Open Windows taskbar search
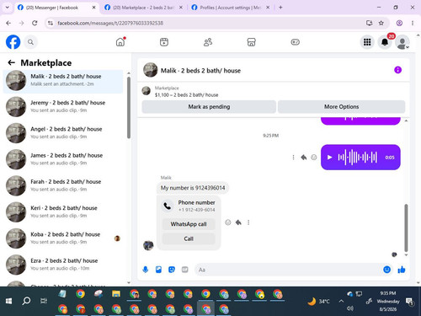The image size is (421, 316). [26, 301]
